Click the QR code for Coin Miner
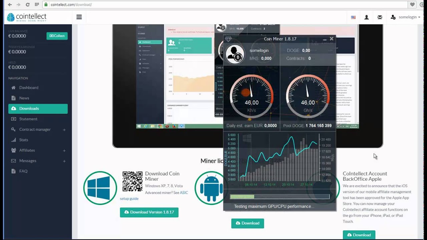Screen dimensions: 427x240 pyautogui.click(x=132, y=181)
